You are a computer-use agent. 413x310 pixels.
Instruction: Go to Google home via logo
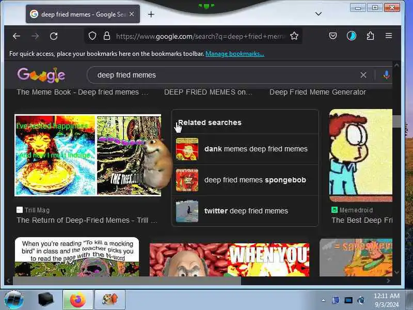pos(41,75)
